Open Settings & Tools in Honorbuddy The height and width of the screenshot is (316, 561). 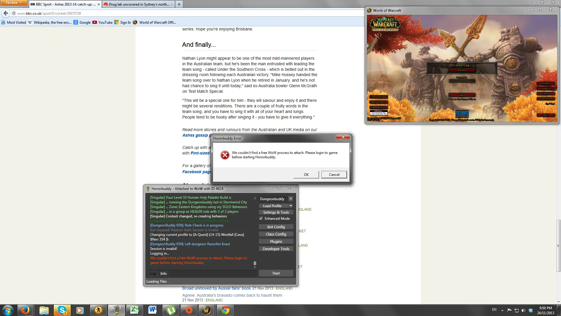[x=276, y=212]
